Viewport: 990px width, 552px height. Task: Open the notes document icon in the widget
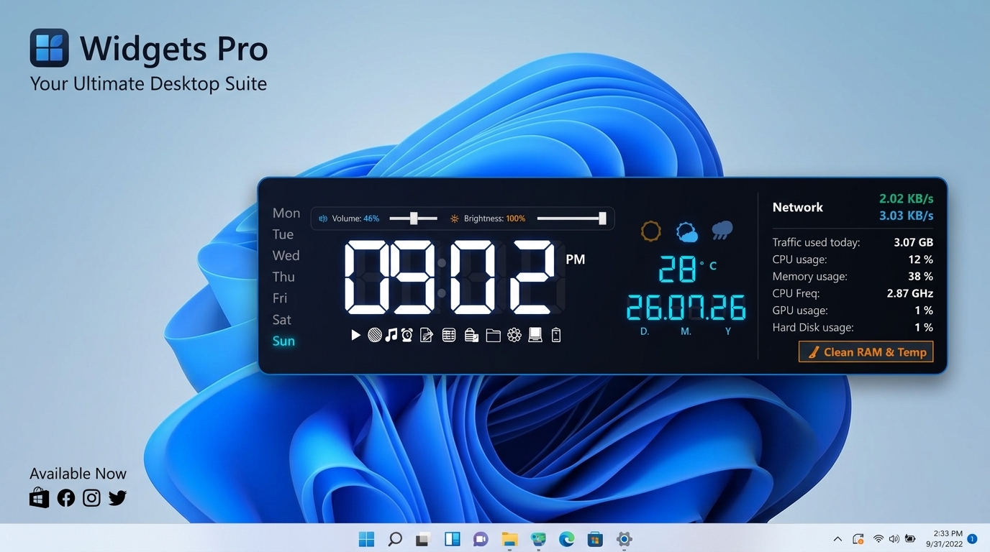pyautogui.click(x=427, y=335)
